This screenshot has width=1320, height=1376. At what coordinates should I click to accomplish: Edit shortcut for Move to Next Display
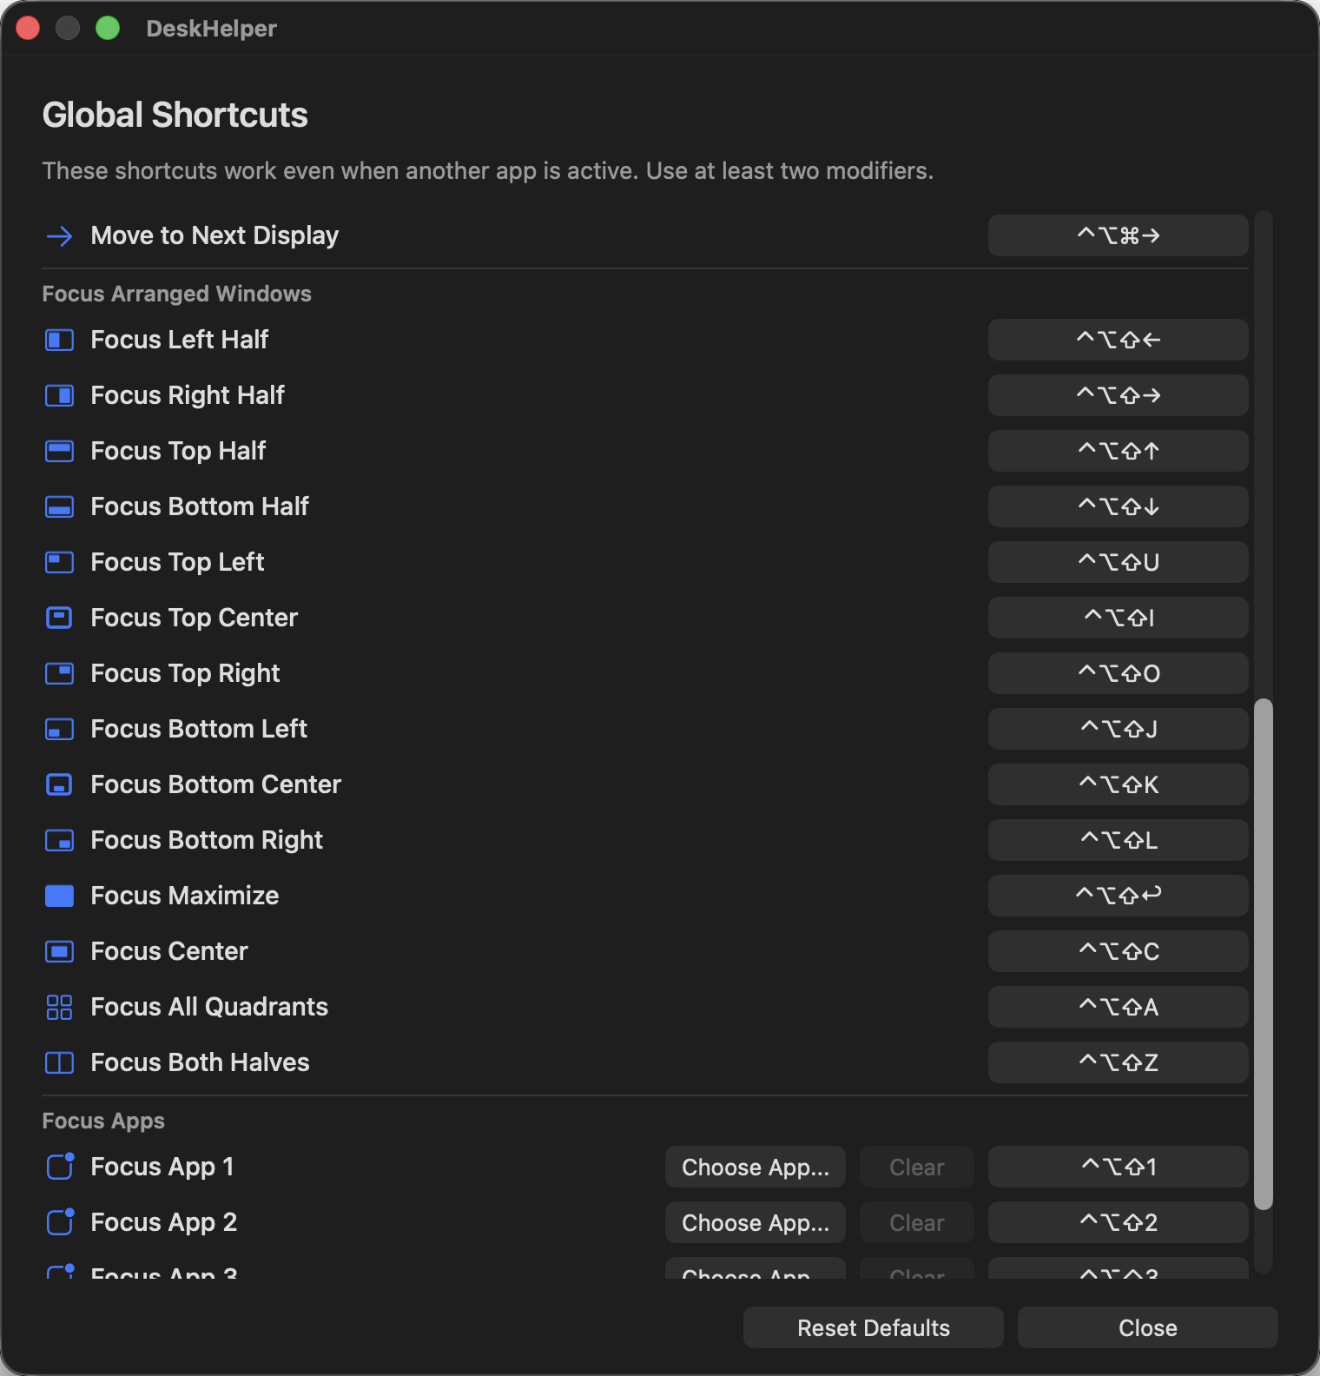pyautogui.click(x=1119, y=235)
